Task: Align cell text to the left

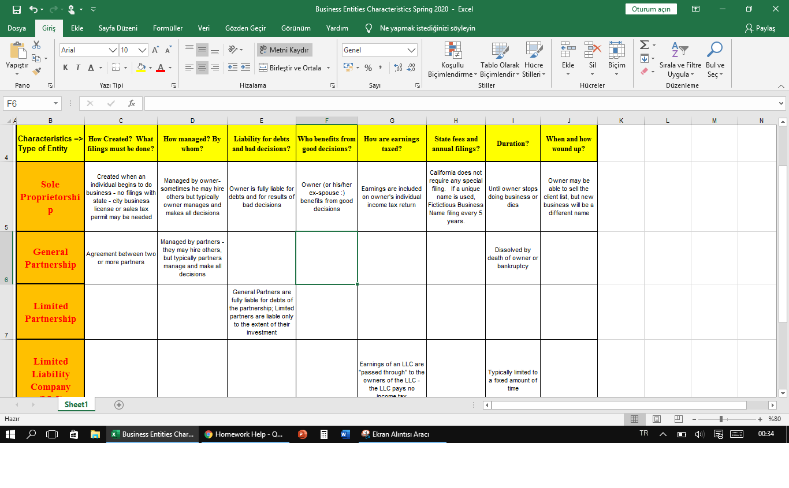Action: [189, 67]
